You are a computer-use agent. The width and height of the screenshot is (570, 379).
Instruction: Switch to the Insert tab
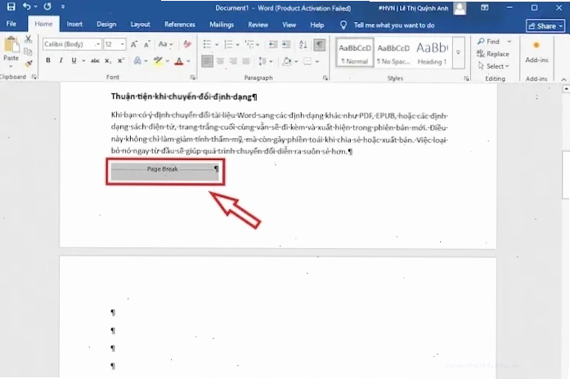74,25
